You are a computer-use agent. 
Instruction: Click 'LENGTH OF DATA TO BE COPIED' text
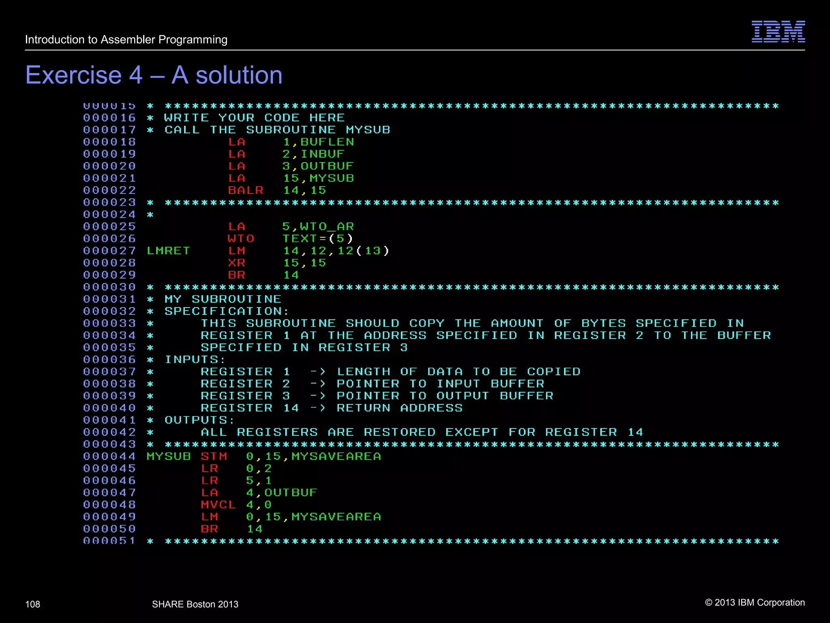coord(459,372)
